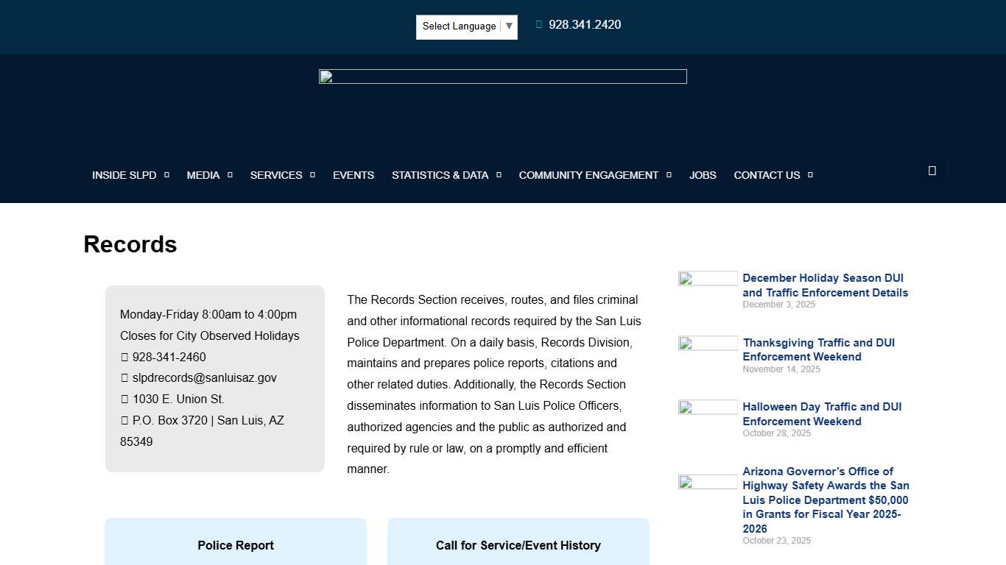Expand the MEDIA navigation dropdown
Screen dimensions: 1006x565
click(203, 175)
